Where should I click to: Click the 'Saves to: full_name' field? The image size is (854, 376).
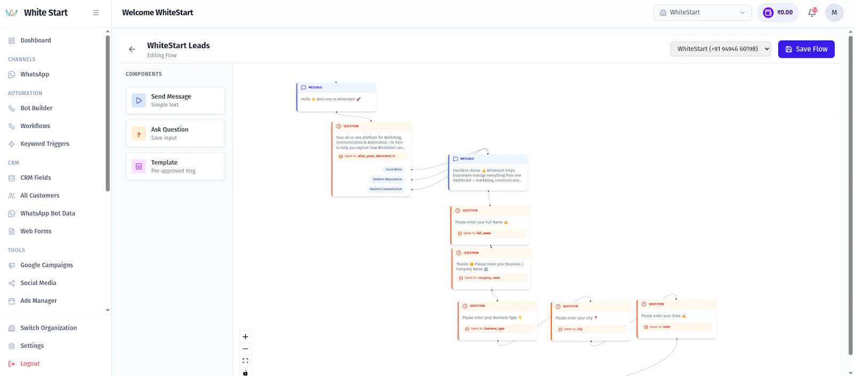pyautogui.click(x=491, y=233)
